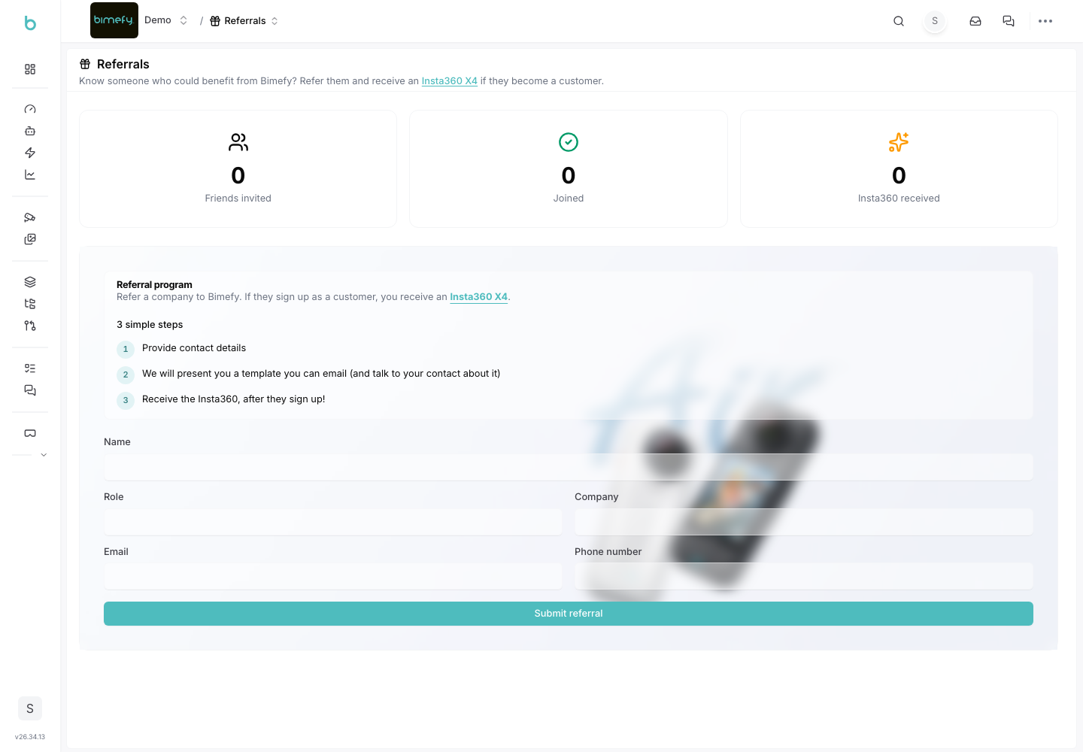Click the bimefy brand logo in header
The image size is (1083, 752).
pyautogui.click(x=114, y=20)
